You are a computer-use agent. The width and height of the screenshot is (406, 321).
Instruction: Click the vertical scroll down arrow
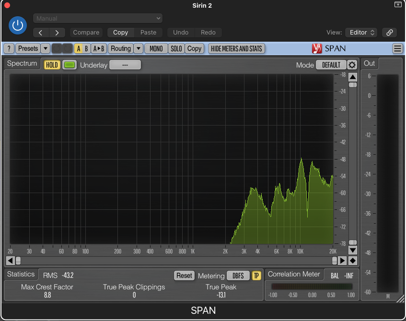(x=353, y=250)
